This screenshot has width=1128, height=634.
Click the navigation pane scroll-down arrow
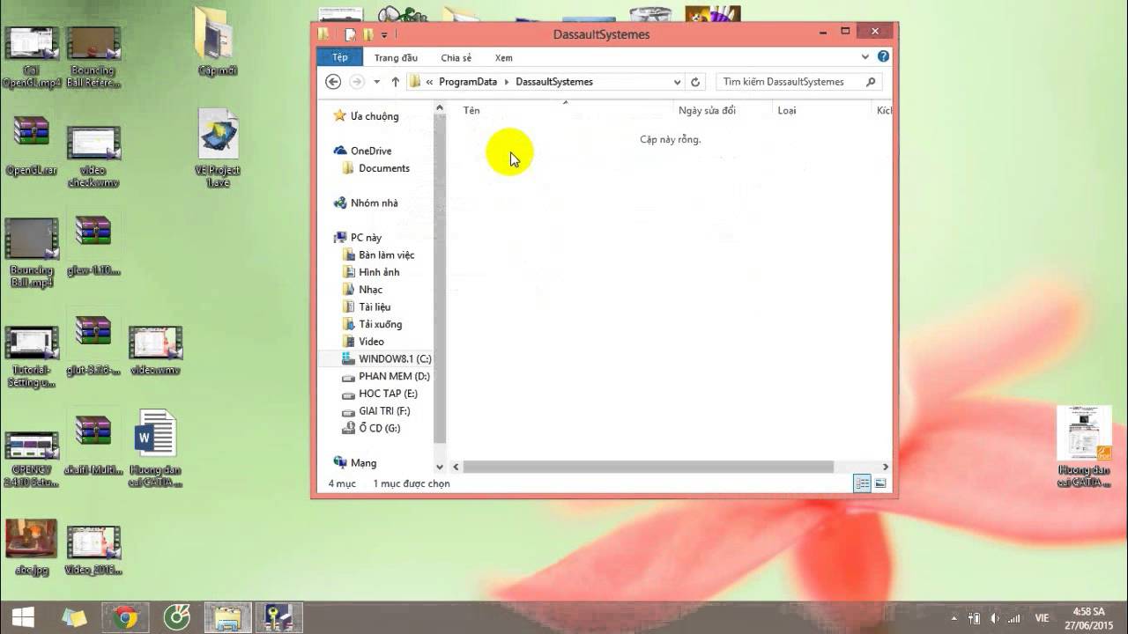click(440, 467)
